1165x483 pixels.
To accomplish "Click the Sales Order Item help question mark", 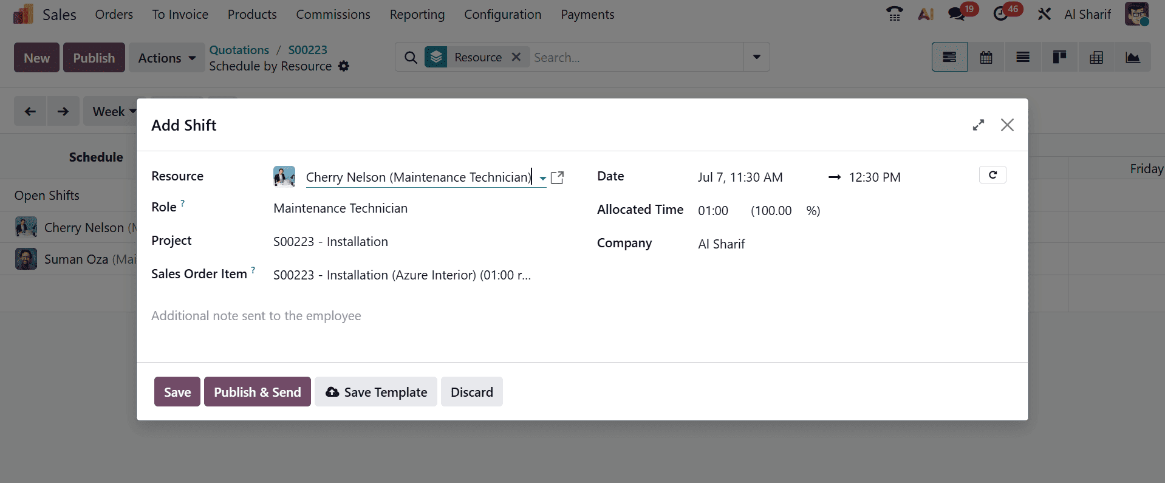I will point(253,270).
